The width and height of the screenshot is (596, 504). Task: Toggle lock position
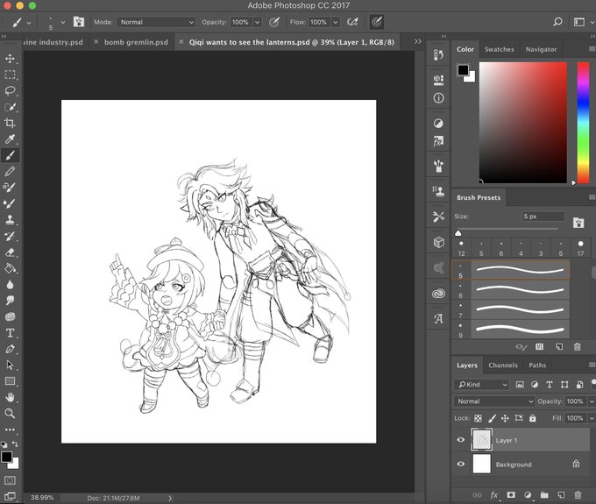pos(505,418)
